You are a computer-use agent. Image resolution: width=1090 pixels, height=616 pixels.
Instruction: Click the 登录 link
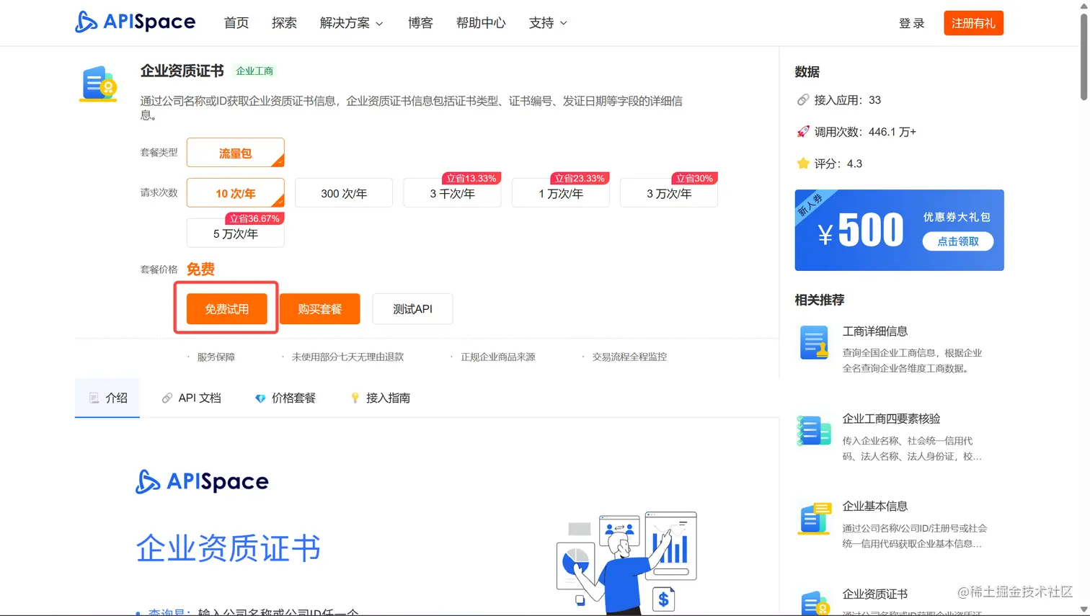[911, 23]
